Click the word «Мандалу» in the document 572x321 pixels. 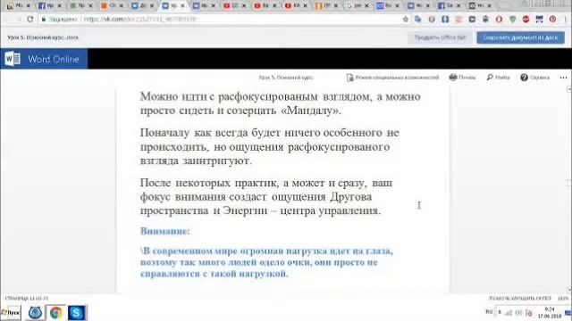[x=311, y=111]
